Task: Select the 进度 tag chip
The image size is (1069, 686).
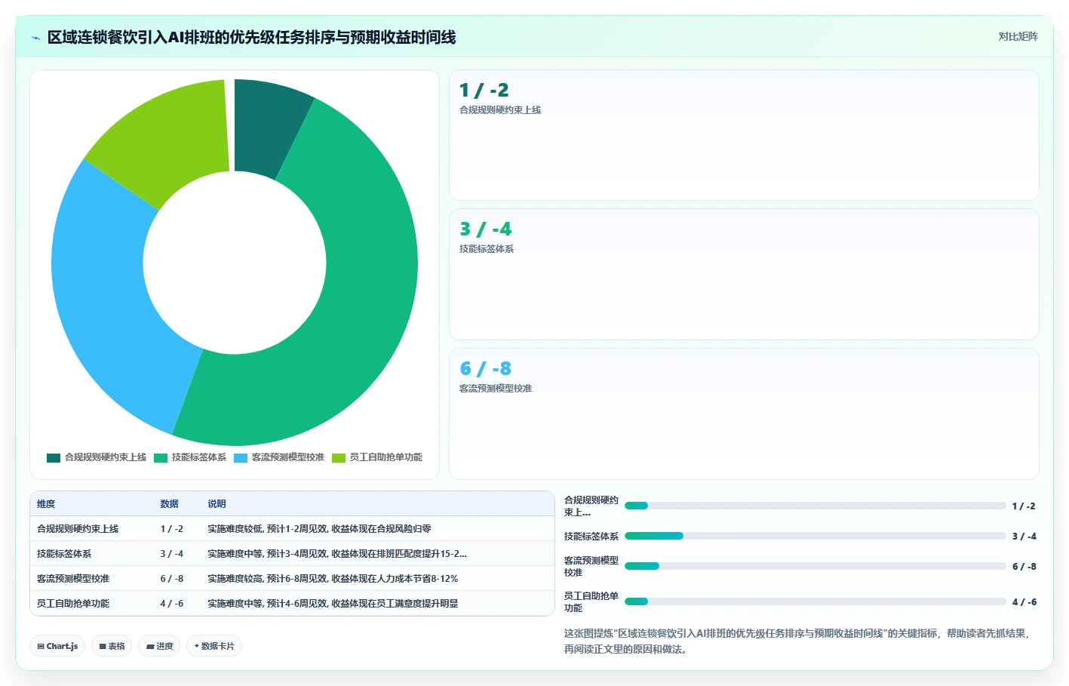Action: [x=159, y=646]
